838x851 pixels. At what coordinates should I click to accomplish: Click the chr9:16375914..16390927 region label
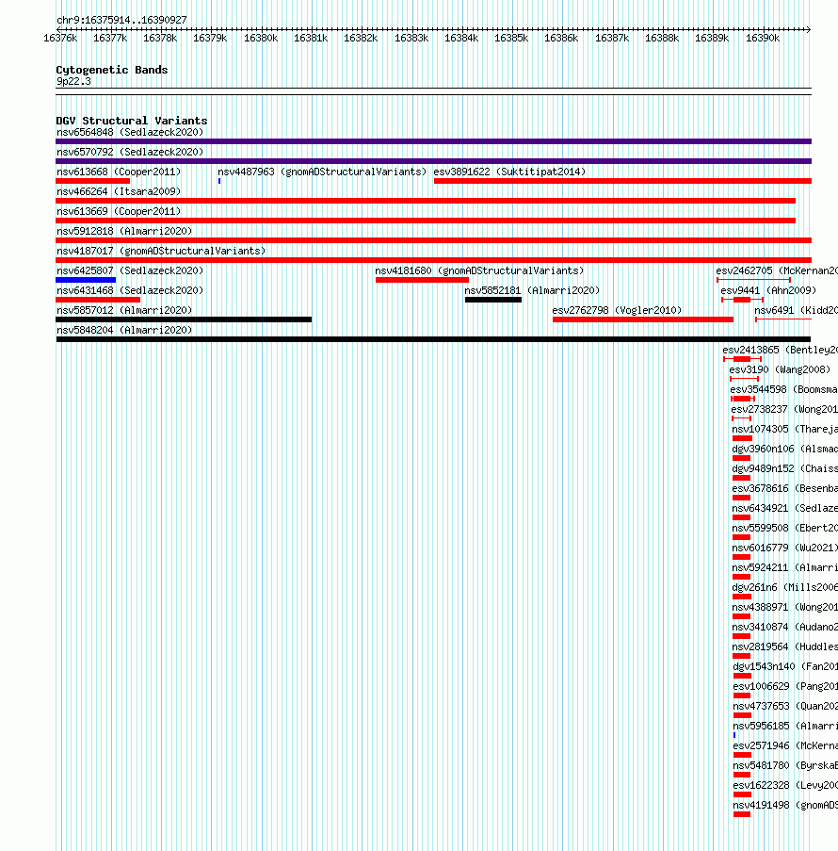tap(121, 20)
